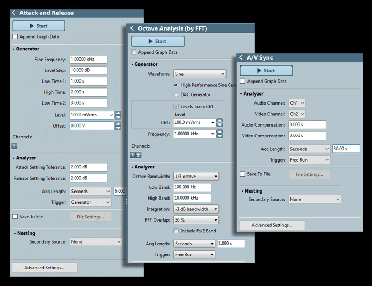
Task: Click back arrow in Octave Analysis header
Action: point(132,28)
